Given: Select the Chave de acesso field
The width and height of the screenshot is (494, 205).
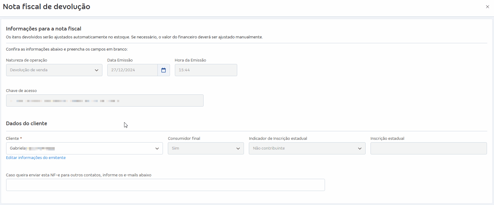Looking at the screenshot, I should click(105, 101).
